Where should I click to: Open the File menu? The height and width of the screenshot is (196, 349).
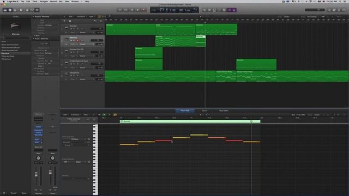click(x=22, y=1)
